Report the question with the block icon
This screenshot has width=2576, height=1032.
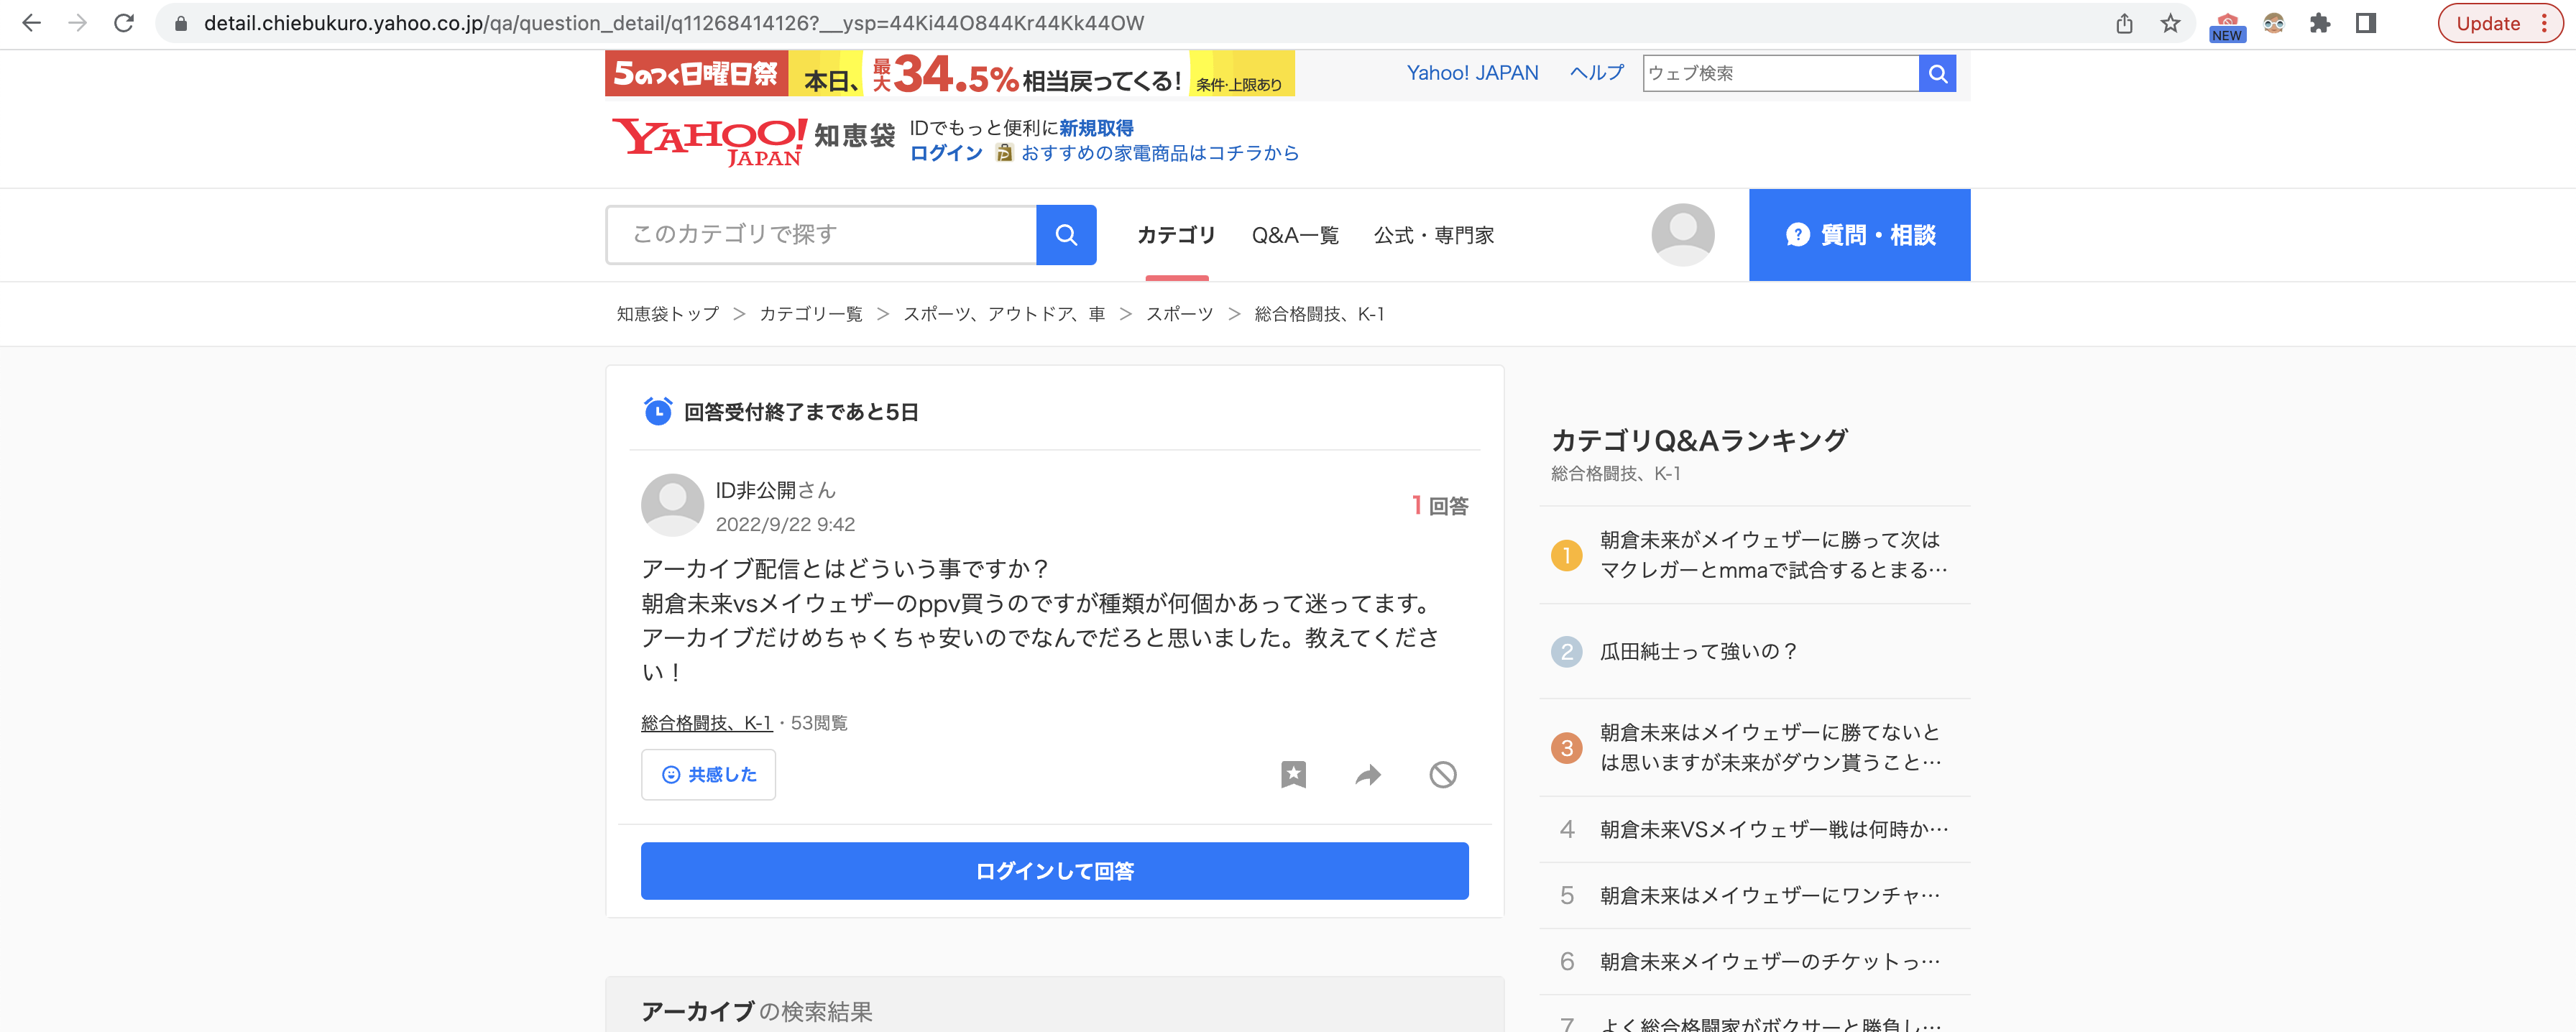pos(1442,774)
